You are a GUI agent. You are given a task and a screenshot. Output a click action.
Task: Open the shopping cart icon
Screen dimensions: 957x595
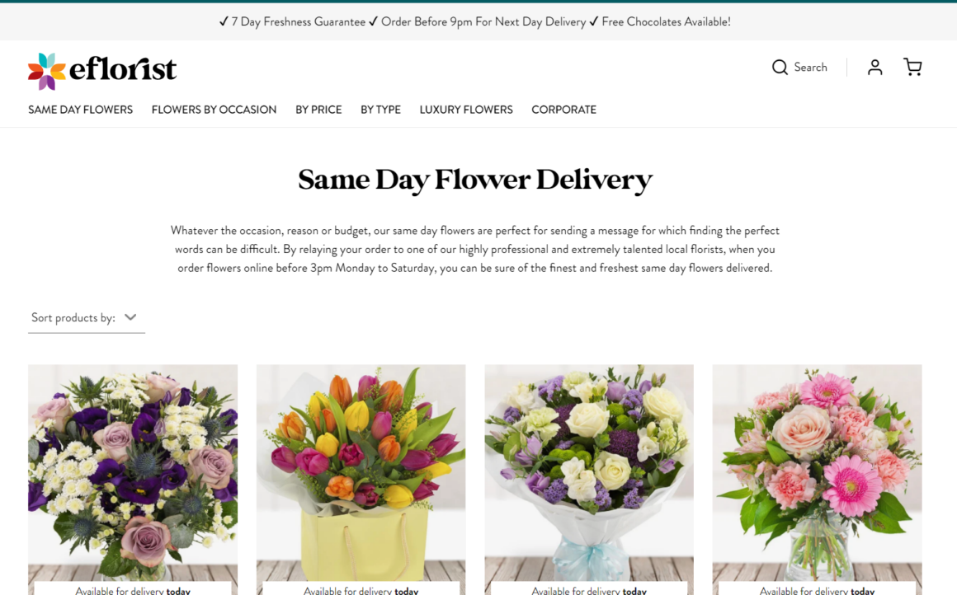912,67
